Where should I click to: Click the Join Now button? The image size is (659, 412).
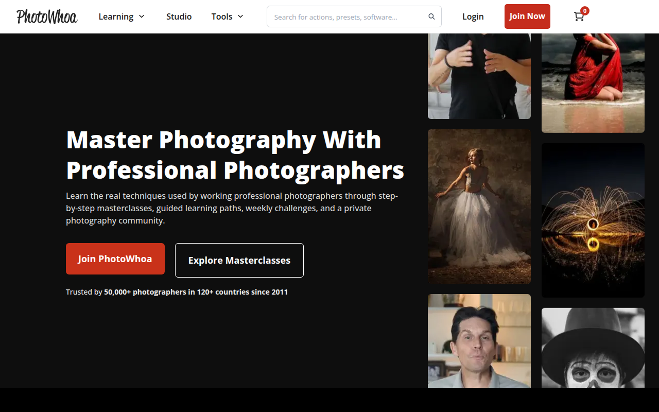pos(527,16)
